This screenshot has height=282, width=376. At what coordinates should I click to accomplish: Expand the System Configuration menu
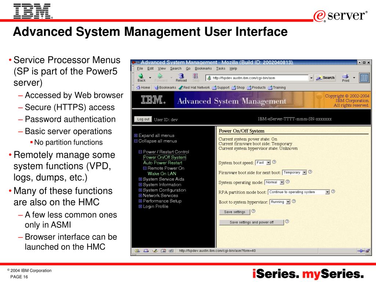pos(140,190)
